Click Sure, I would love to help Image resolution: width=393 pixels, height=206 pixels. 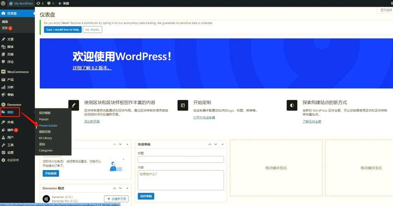click(63, 29)
